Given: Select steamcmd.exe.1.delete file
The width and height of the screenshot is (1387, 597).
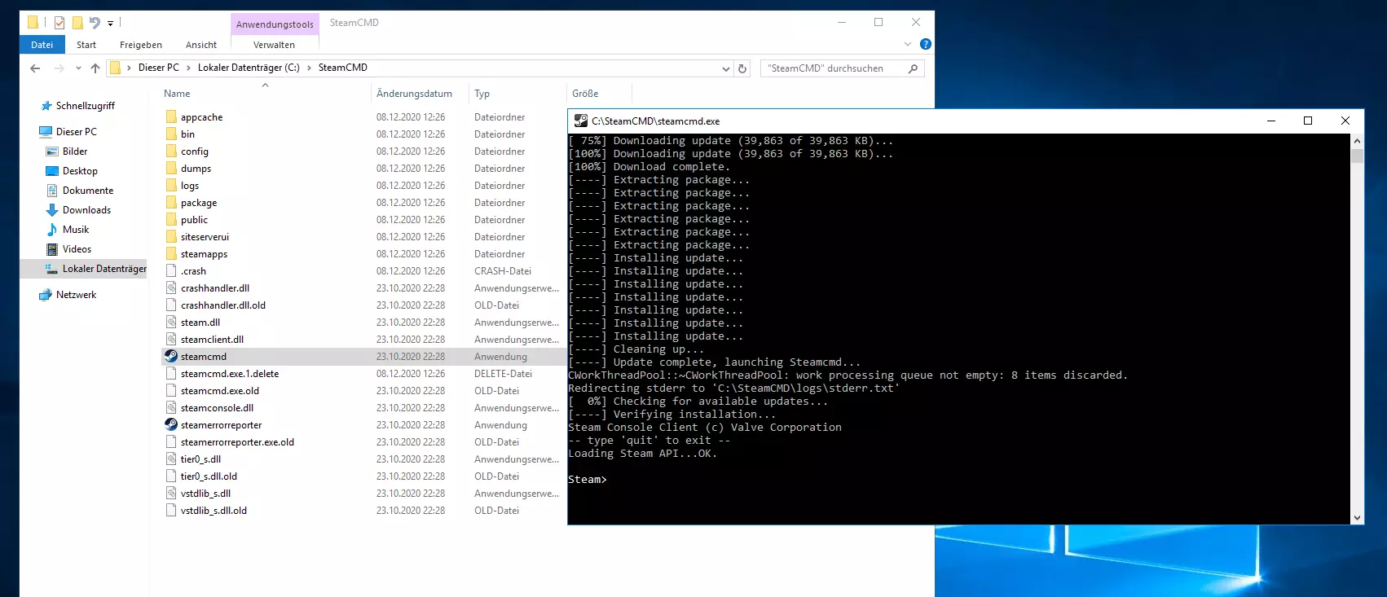Looking at the screenshot, I should tap(230, 373).
